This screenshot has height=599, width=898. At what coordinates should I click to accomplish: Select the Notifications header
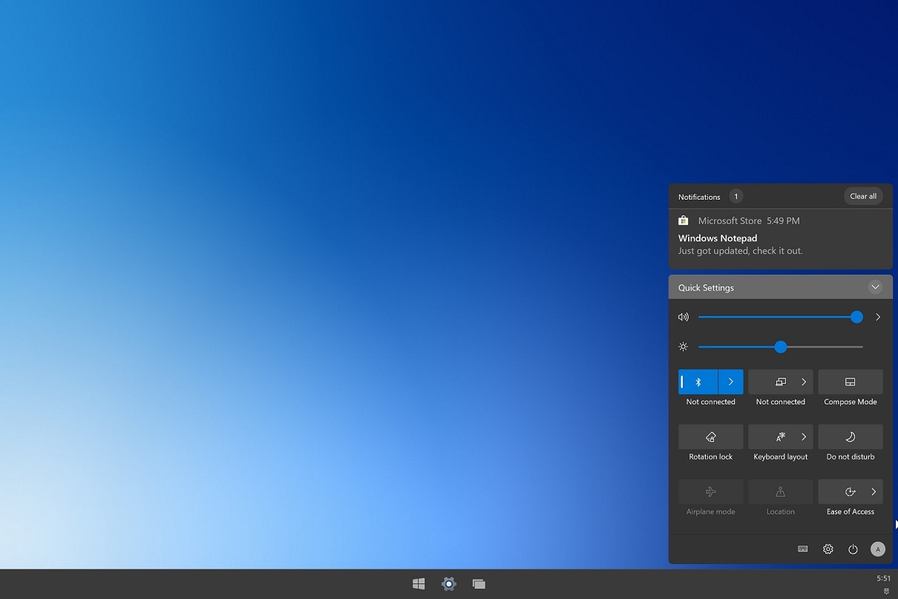[698, 197]
